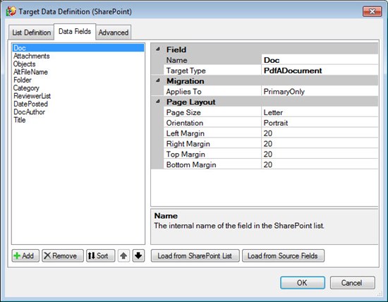Click Load from SharePoint List

point(195,255)
